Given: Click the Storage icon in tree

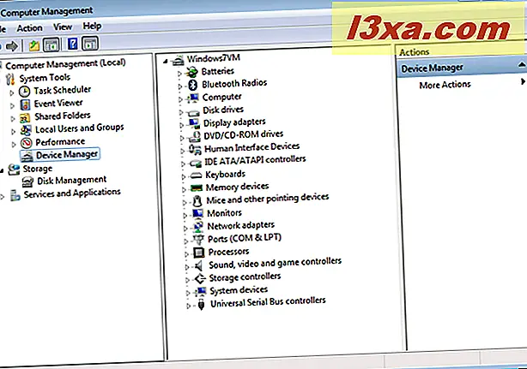Looking at the screenshot, I should coord(14,170).
